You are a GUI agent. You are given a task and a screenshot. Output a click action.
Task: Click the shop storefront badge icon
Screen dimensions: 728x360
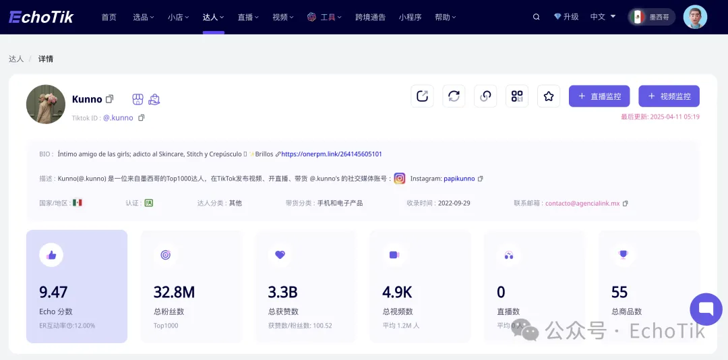[138, 99]
